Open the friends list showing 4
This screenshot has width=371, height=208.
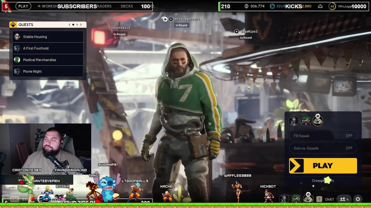pyautogui.click(x=344, y=199)
